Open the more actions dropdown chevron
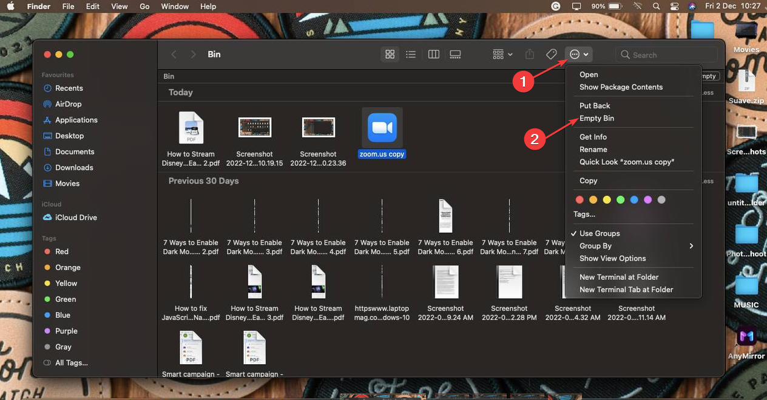The image size is (767, 400). click(x=586, y=54)
